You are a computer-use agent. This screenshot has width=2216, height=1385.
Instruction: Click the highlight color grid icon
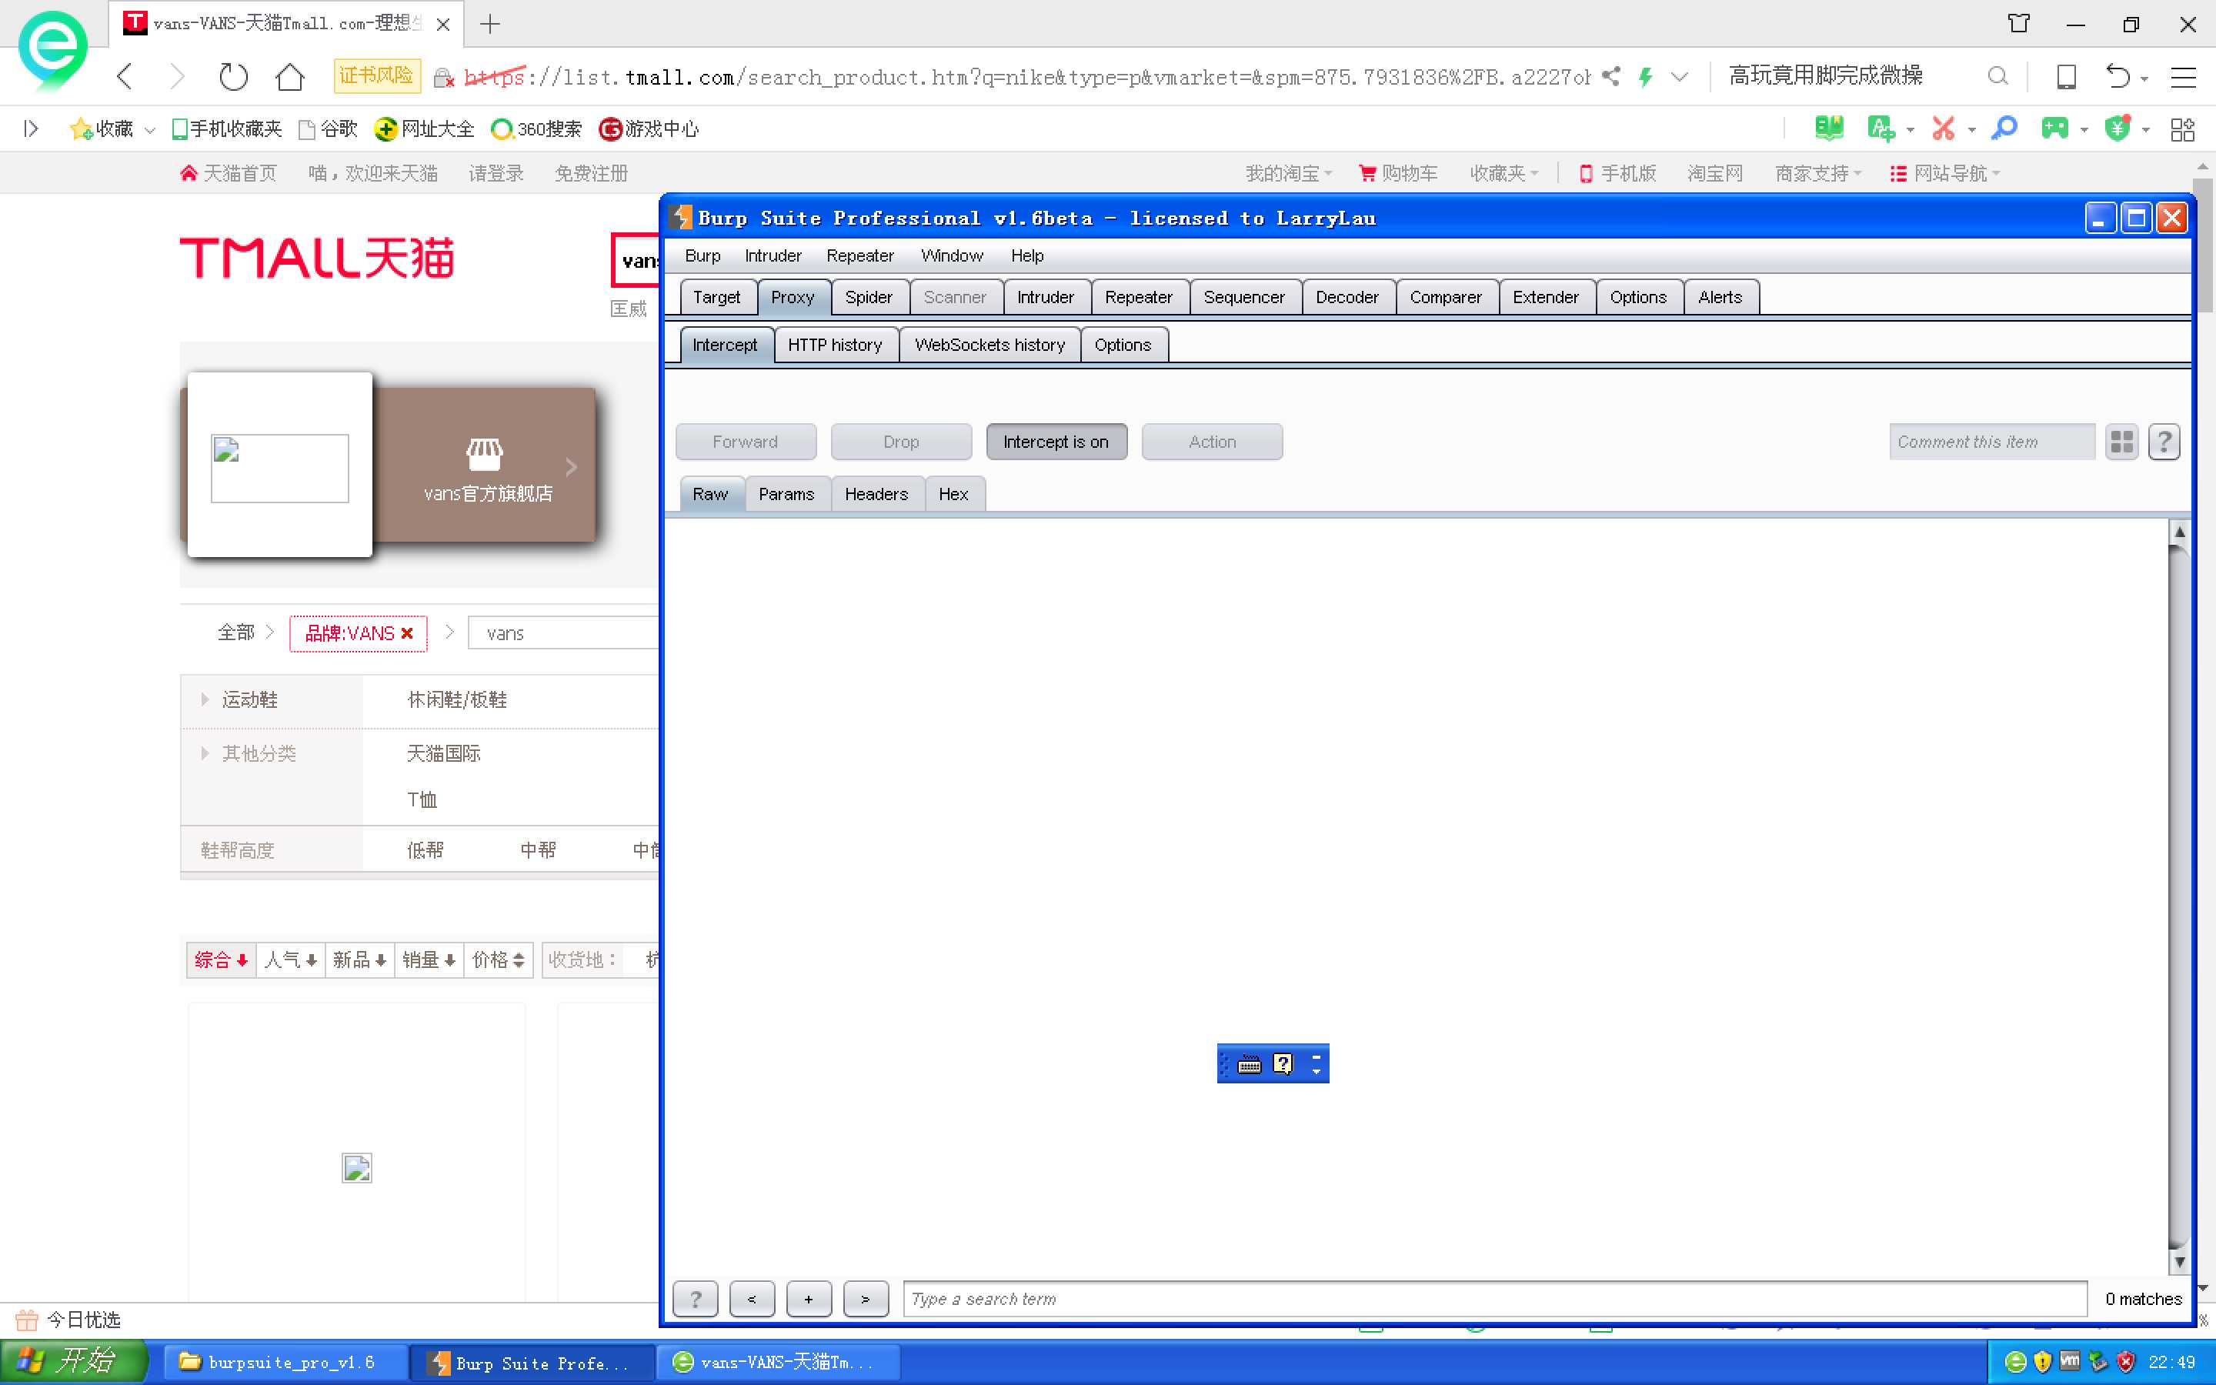tap(2121, 442)
